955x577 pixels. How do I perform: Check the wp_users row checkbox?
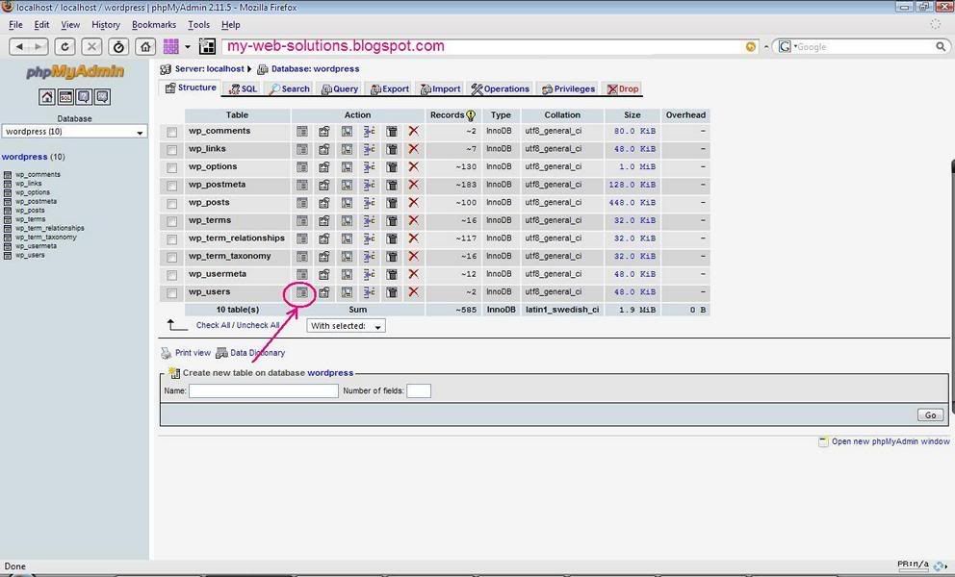click(x=171, y=293)
